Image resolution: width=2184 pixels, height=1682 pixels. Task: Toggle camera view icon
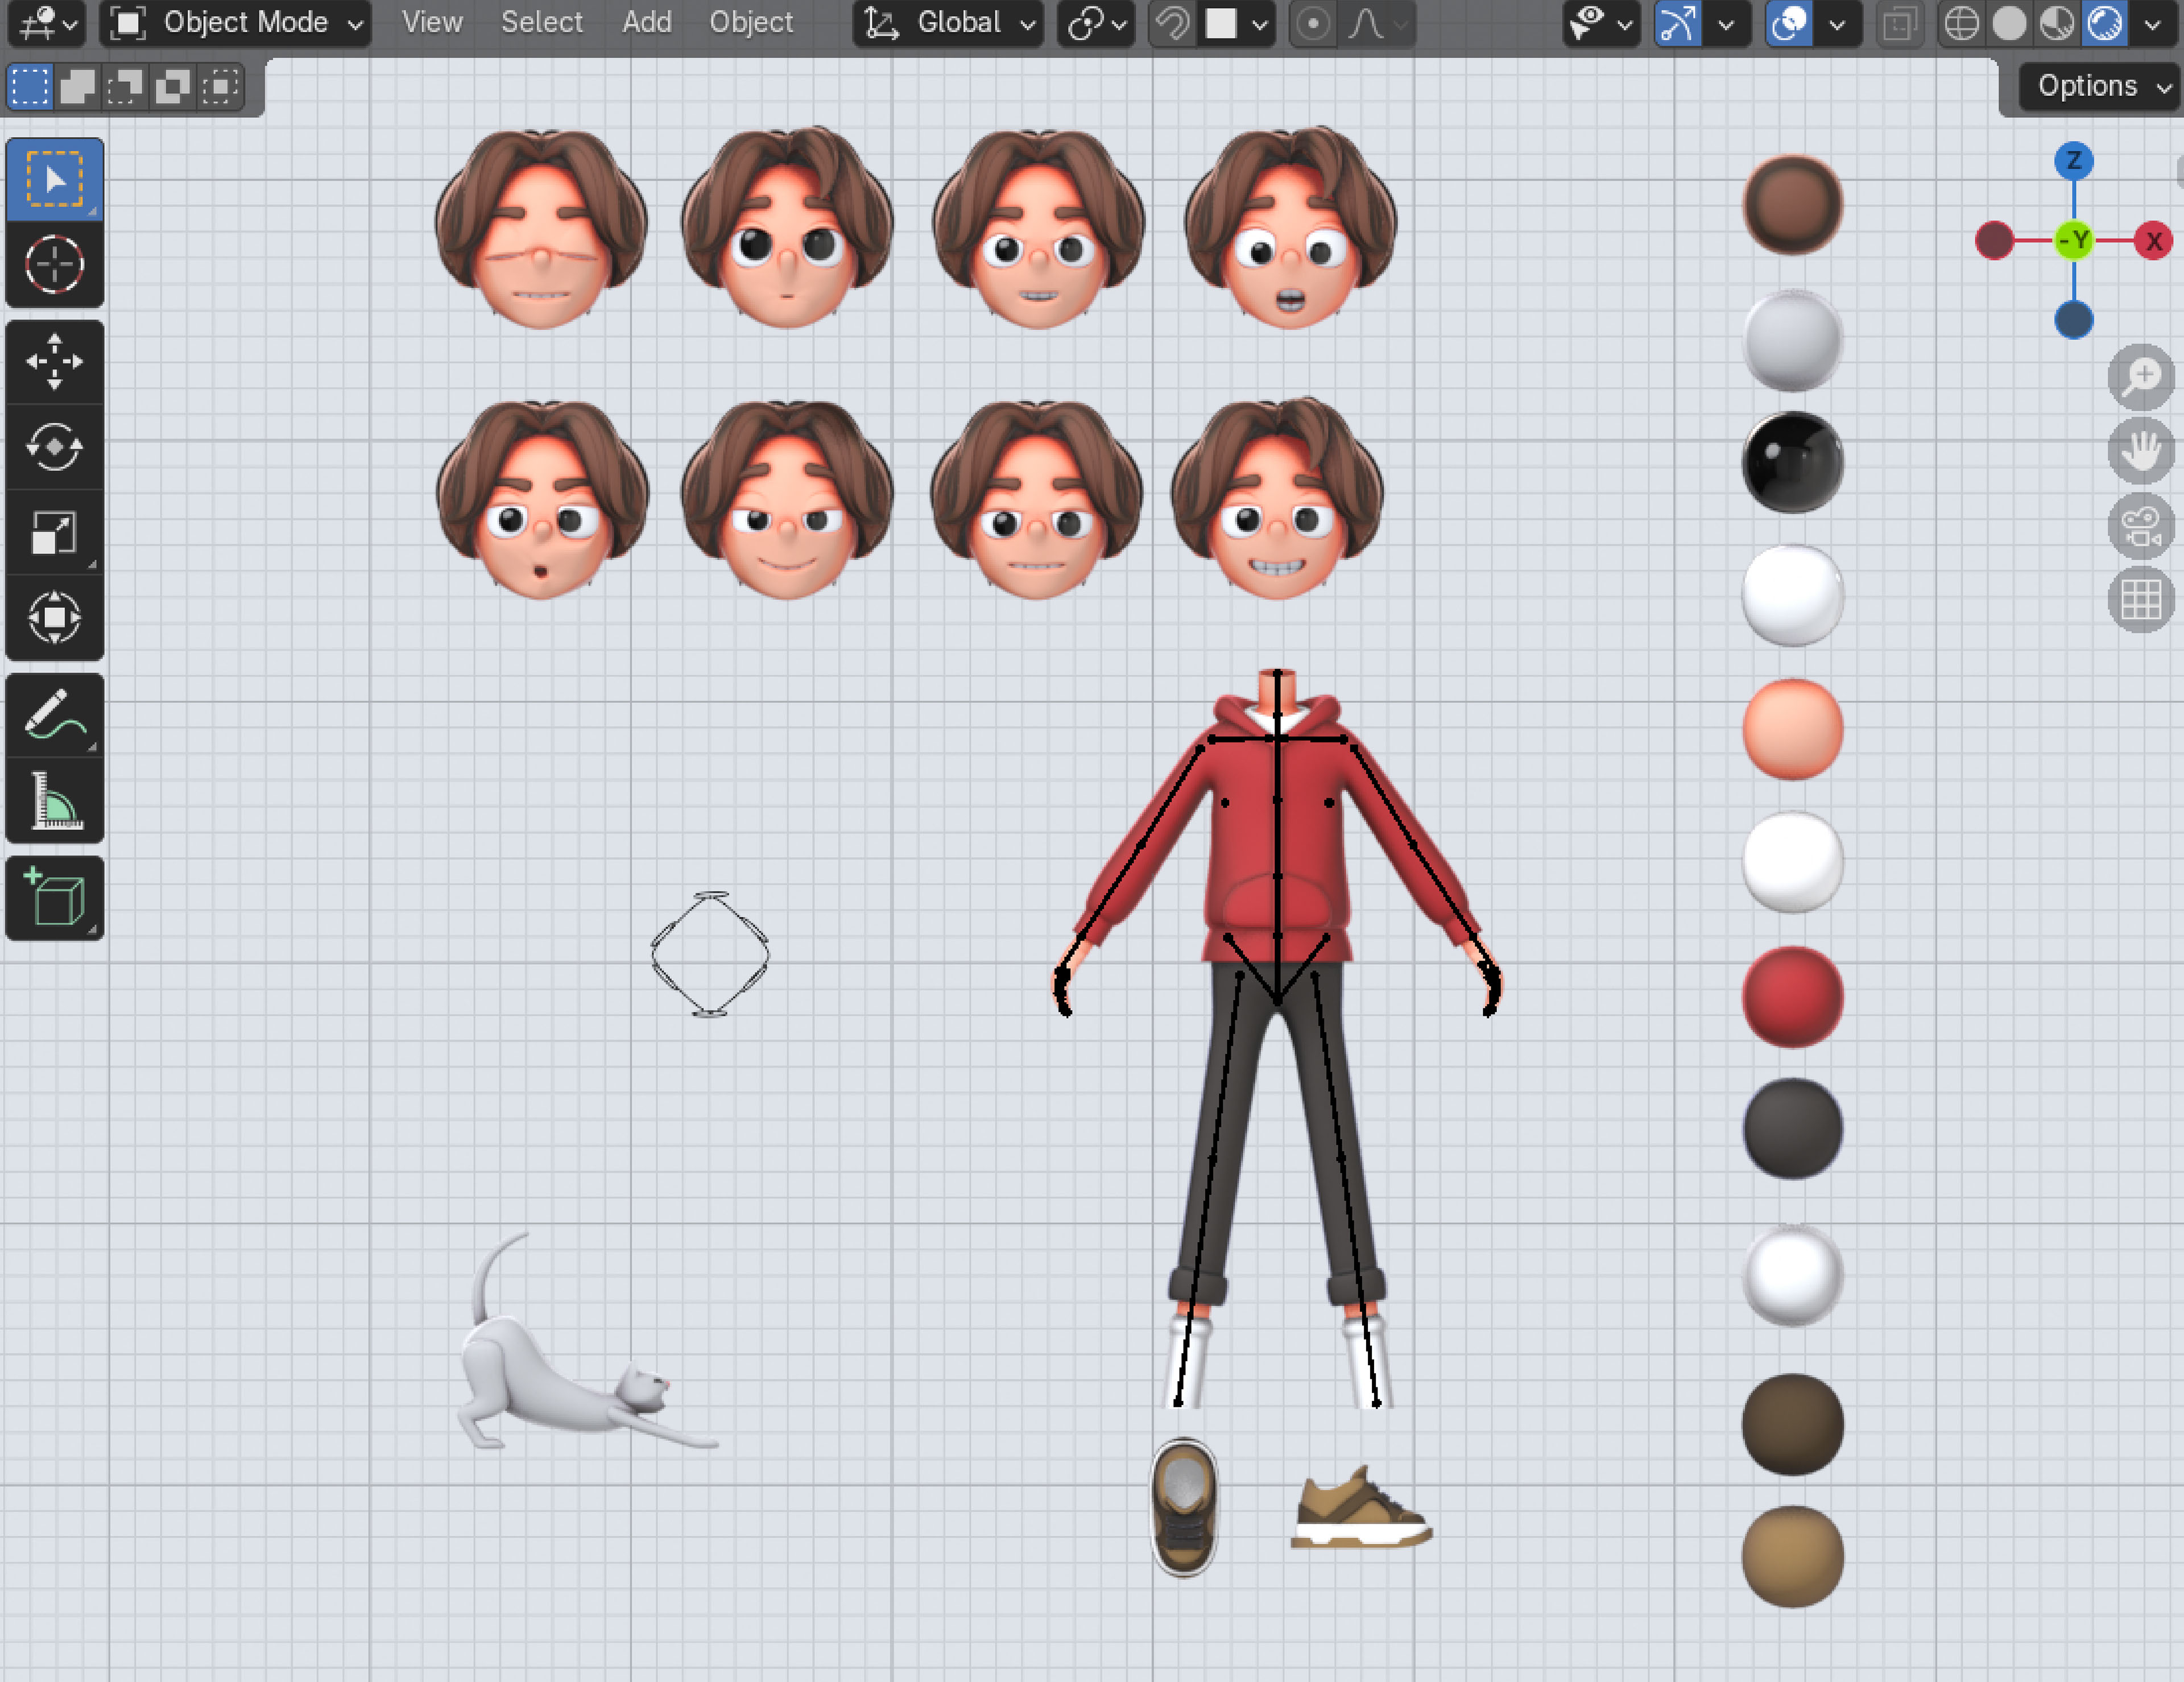coord(2140,526)
